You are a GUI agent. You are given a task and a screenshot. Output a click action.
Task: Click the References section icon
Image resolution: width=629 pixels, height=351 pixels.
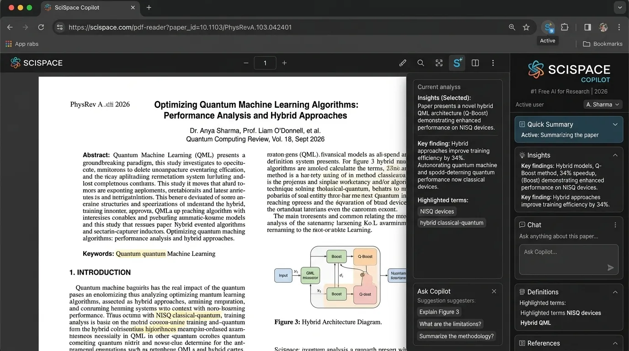pos(522,343)
